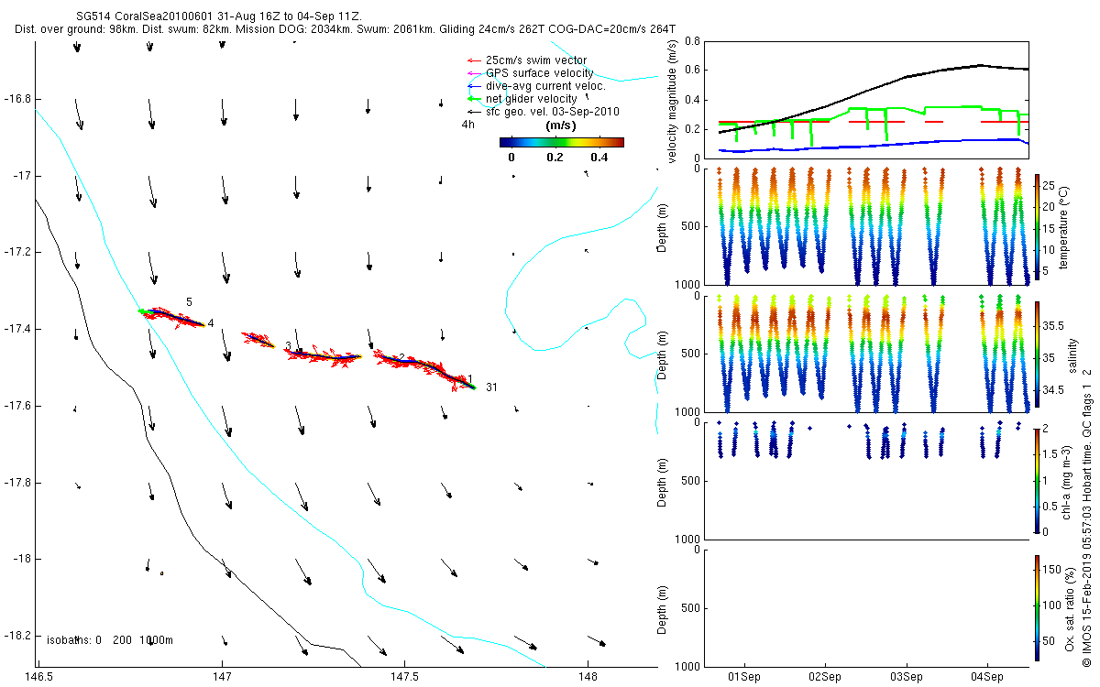Image resolution: width=1100 pixels, height=687 pixels.
Task: Click the '25' temperature colorbar tick
Action: click(1049, 186)
